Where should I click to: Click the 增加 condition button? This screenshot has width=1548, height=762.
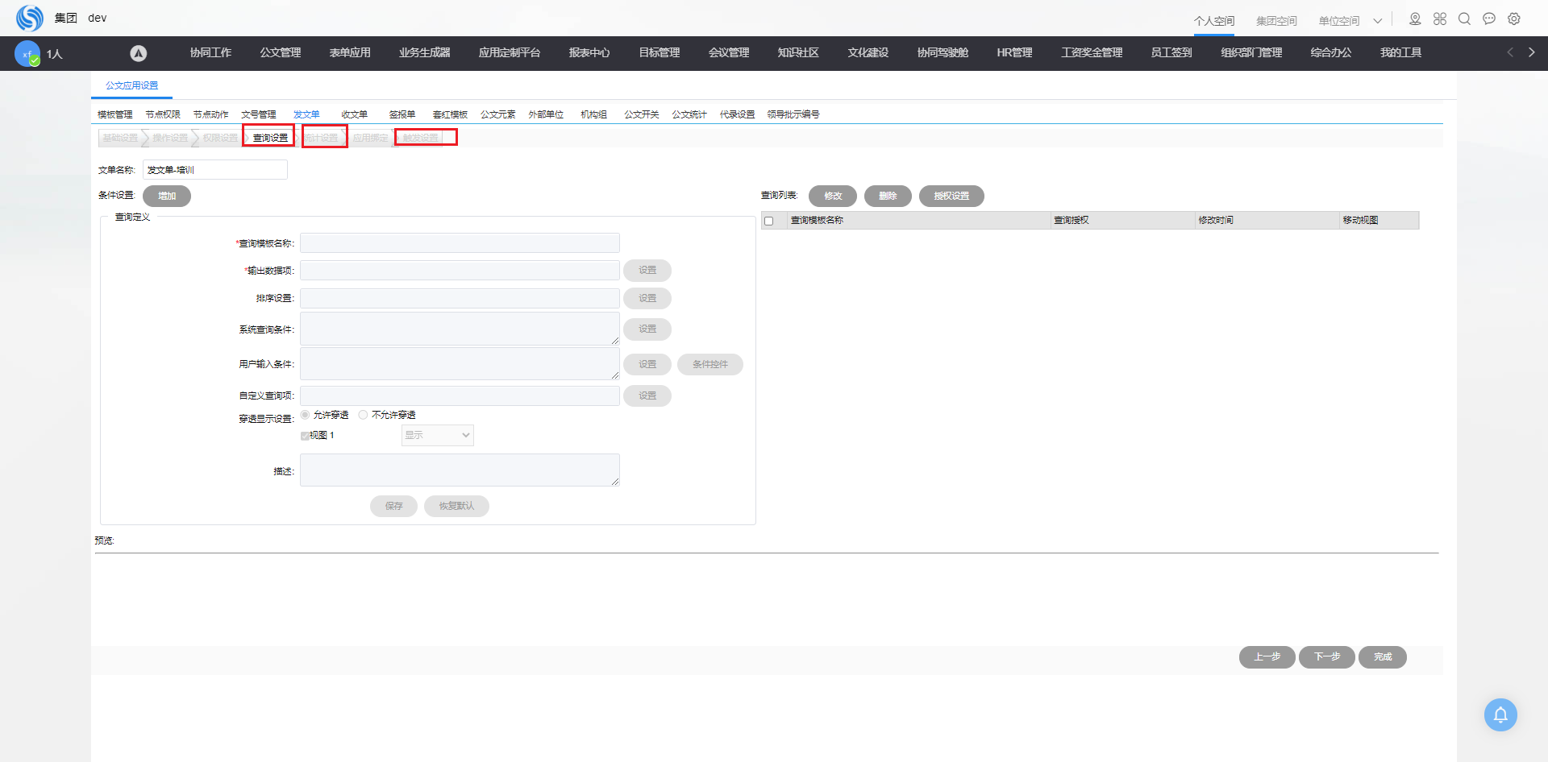pos(167,196)
